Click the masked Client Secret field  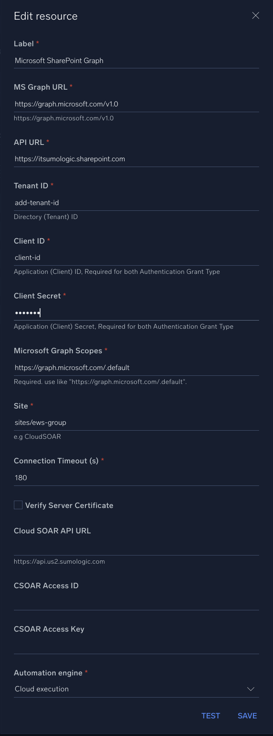pos(136,312)
